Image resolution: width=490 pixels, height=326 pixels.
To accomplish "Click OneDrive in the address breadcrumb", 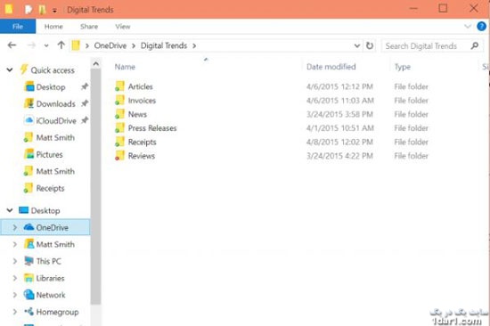I will coord(110,45).
